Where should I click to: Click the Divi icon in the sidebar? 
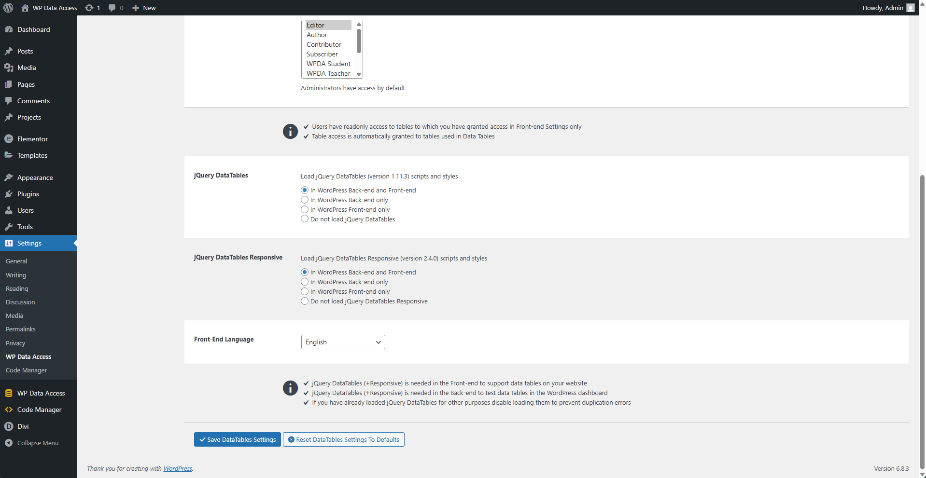[x=9, y=426]
